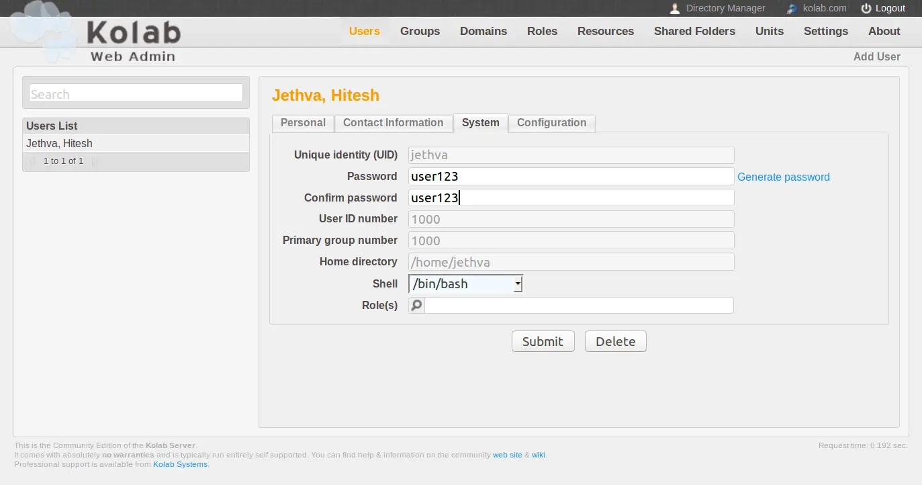This screenshot has width=922, height=485.
Task: Click the Role(s) text input
Action: click(579, 306)
